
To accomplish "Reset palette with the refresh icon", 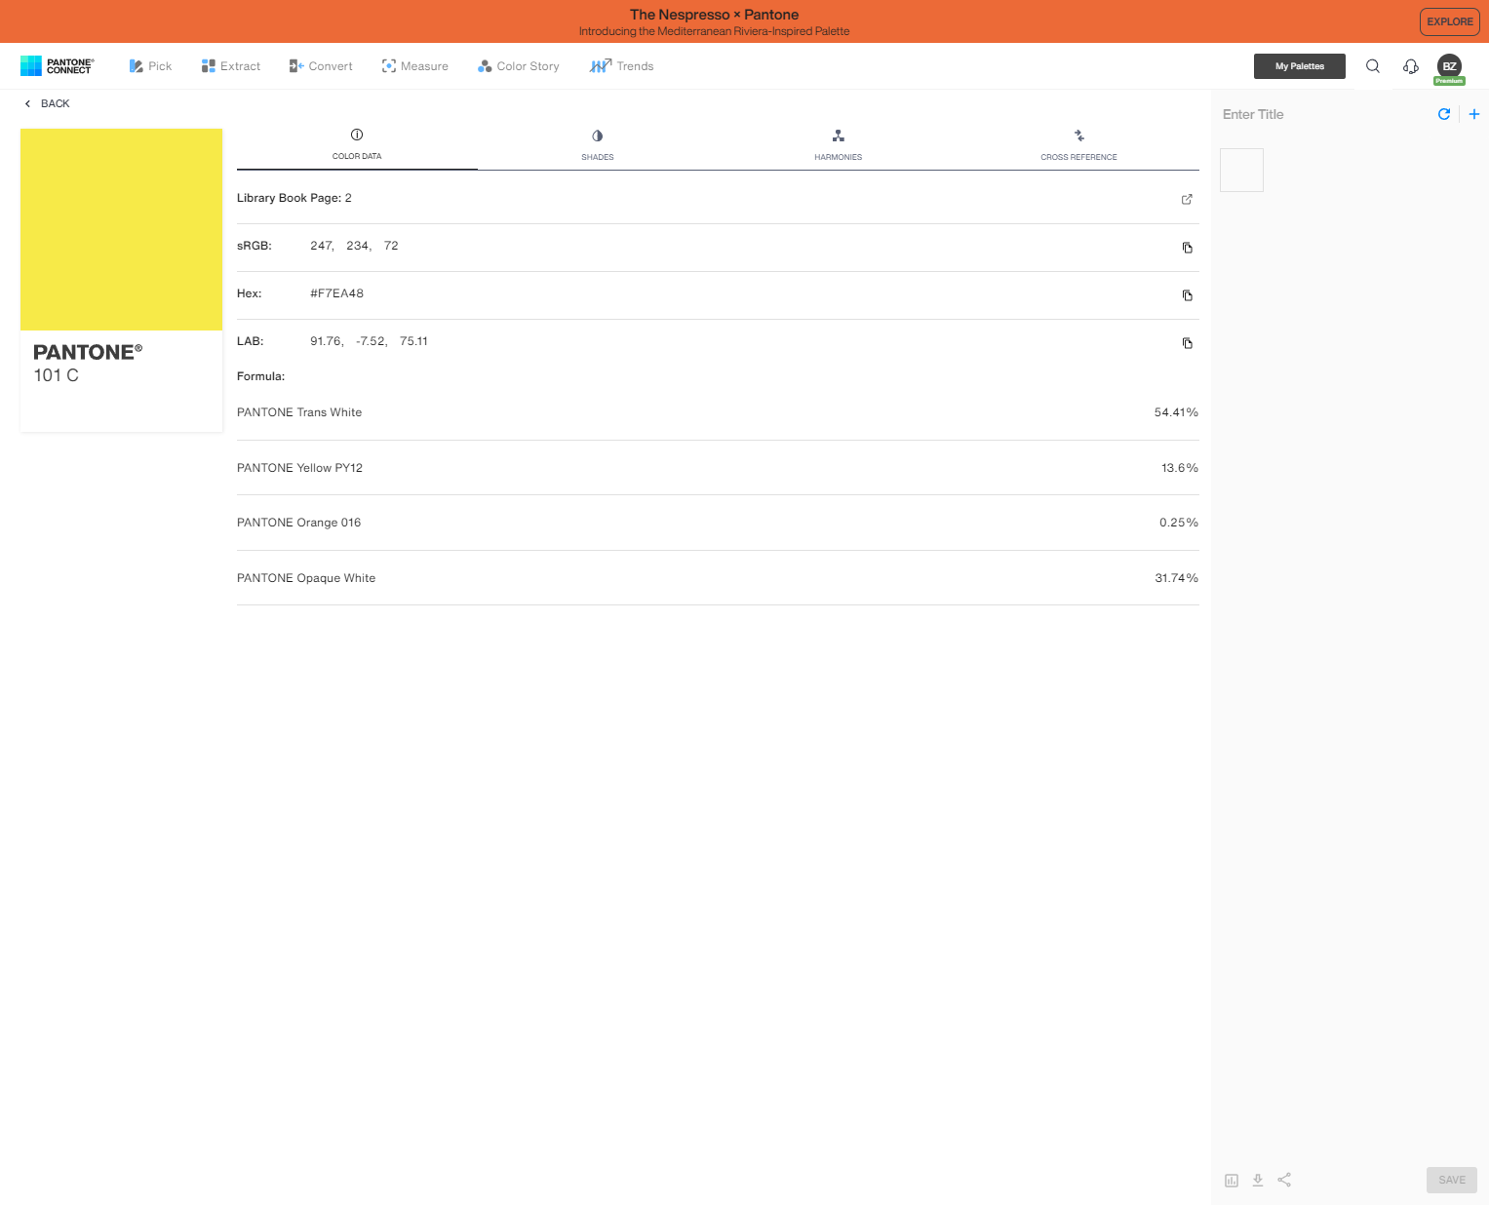I will pos(1444,114).
